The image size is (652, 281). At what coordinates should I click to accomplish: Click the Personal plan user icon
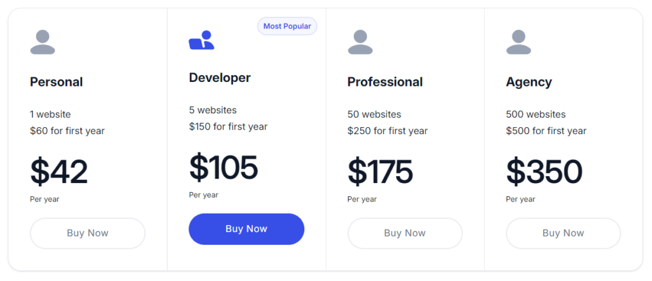[43, 42]
